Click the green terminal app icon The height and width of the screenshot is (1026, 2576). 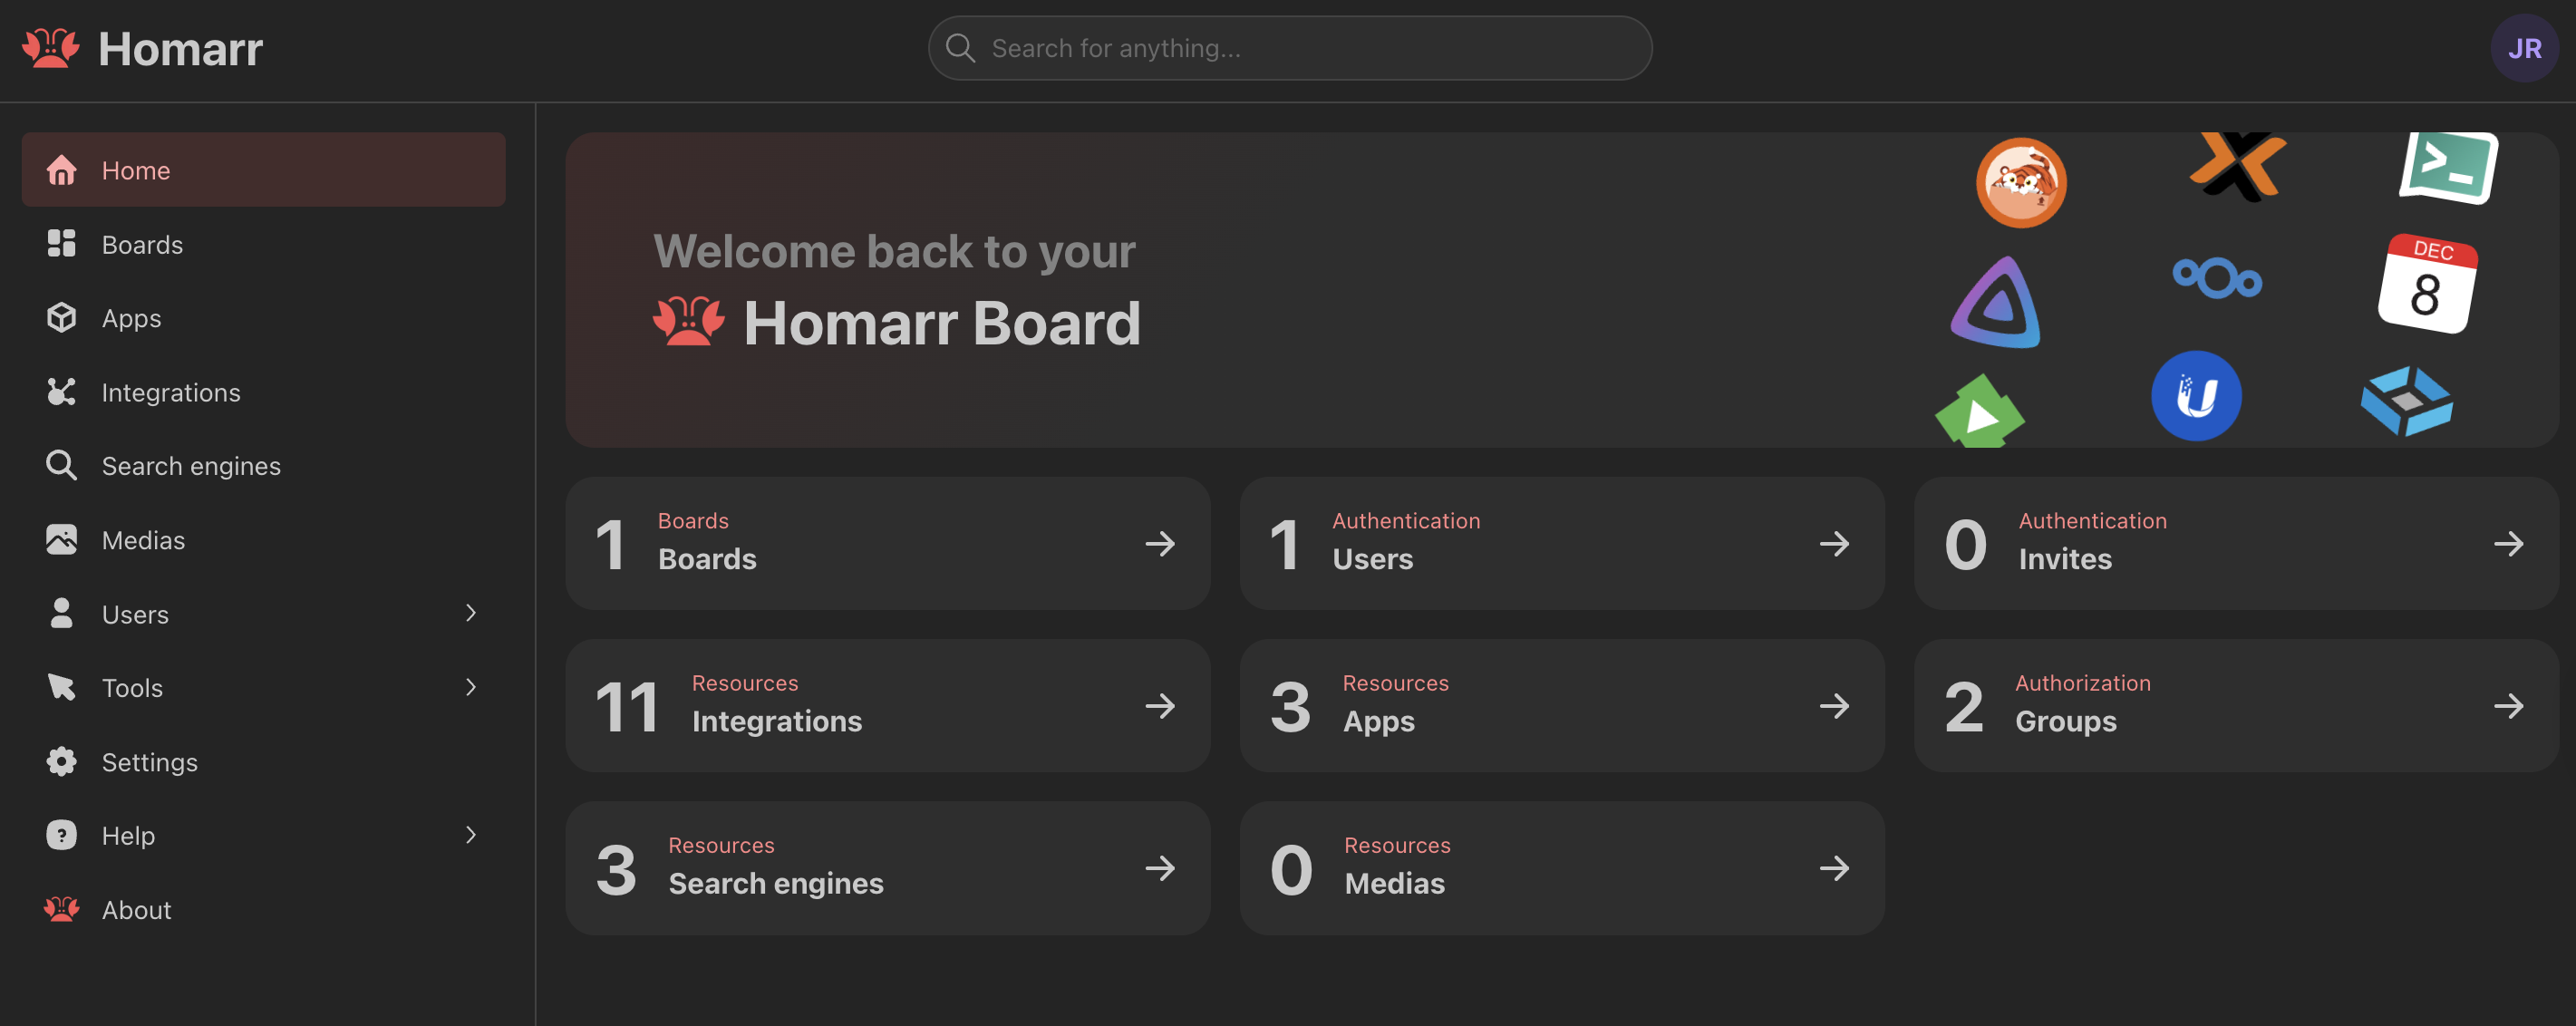coord(2447,168)
